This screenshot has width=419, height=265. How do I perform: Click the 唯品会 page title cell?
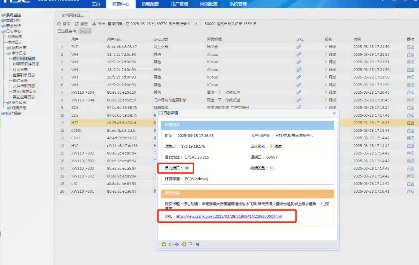[x=213, y=47]
